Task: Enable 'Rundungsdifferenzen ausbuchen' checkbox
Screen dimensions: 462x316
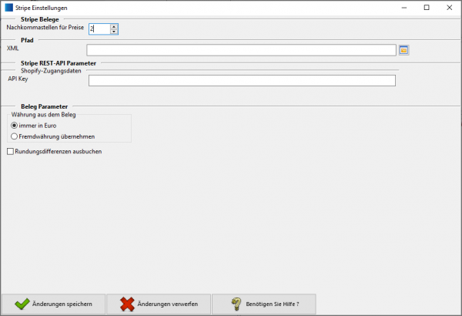Action: click(x=10, y=152)
